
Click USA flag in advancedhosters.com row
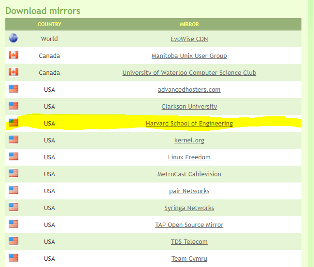(14, 89)
